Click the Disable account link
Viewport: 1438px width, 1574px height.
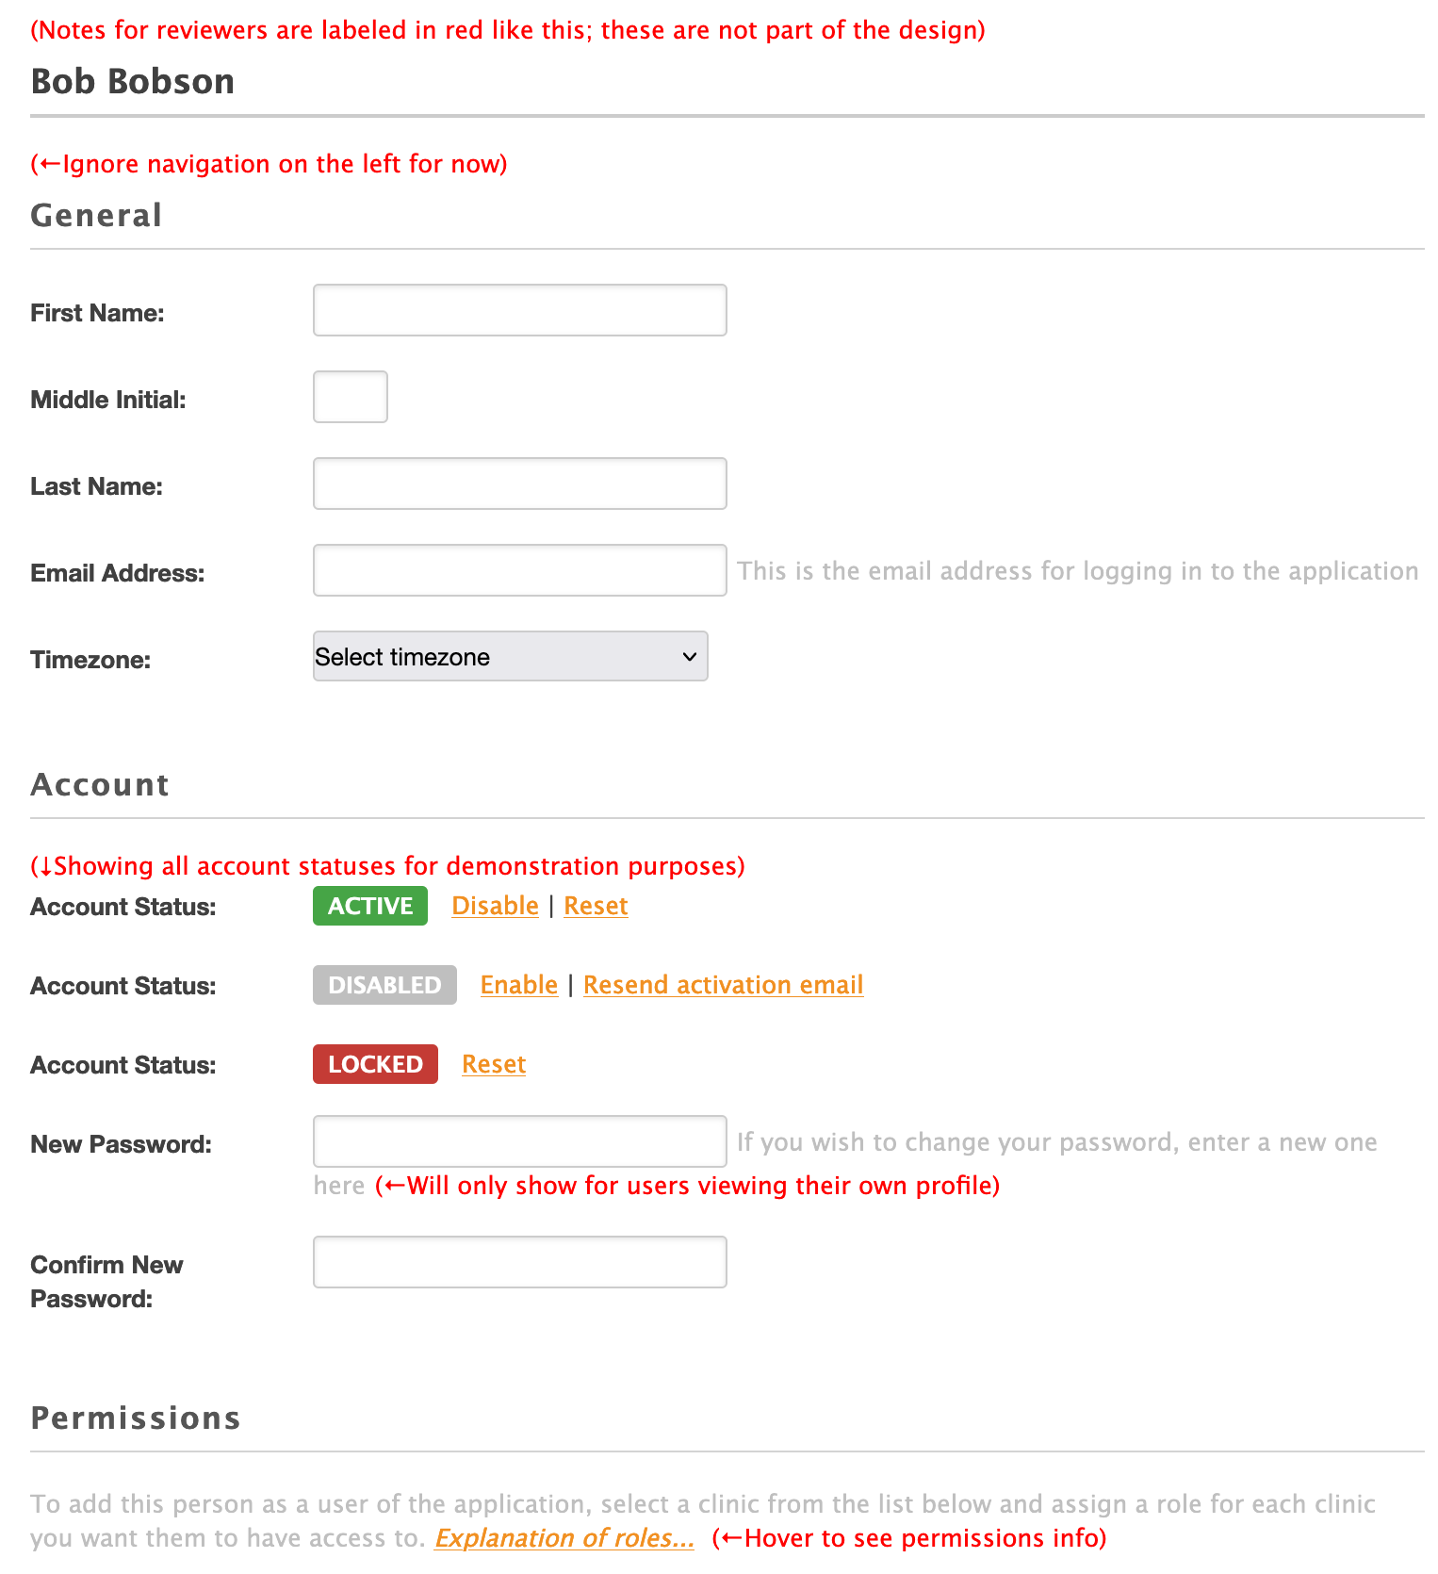tap(495, 906)
